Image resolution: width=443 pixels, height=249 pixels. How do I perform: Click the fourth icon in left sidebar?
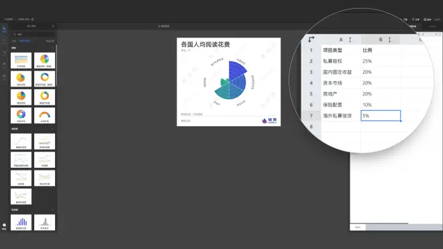[4, 64]
